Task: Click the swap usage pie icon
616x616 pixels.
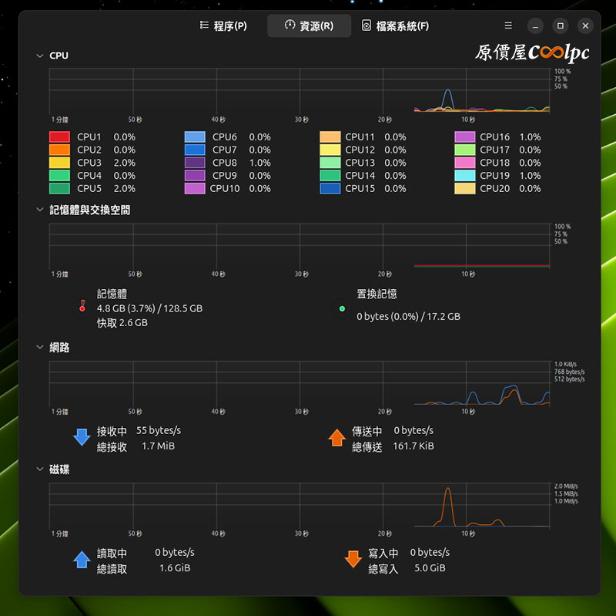Action: (342, 308)
